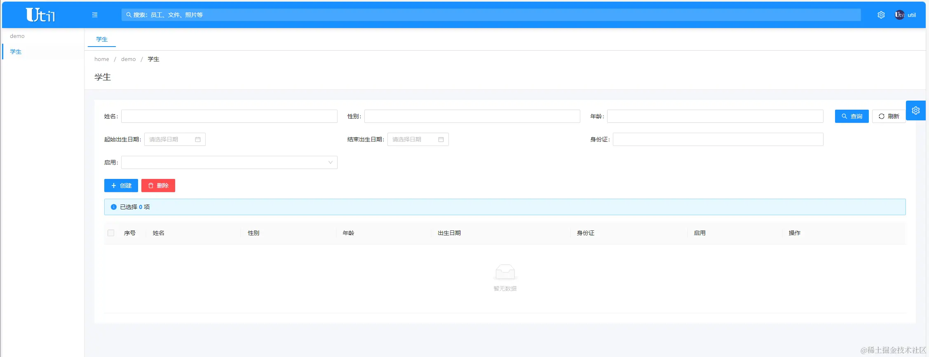
Task: Click the empty data inbox icon
Action: tap(505, 272)
